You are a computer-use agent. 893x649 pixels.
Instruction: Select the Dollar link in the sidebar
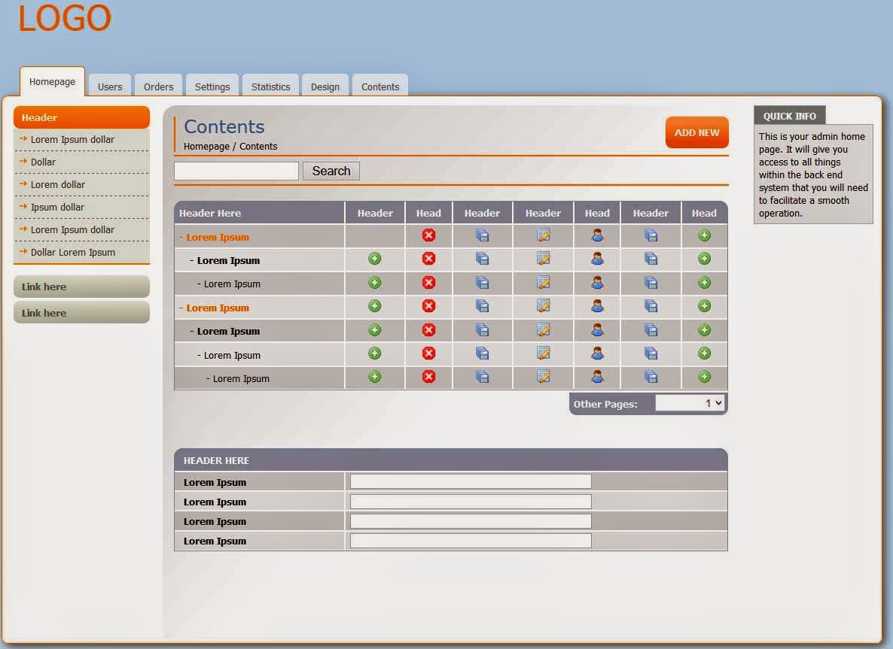(44, 162)
